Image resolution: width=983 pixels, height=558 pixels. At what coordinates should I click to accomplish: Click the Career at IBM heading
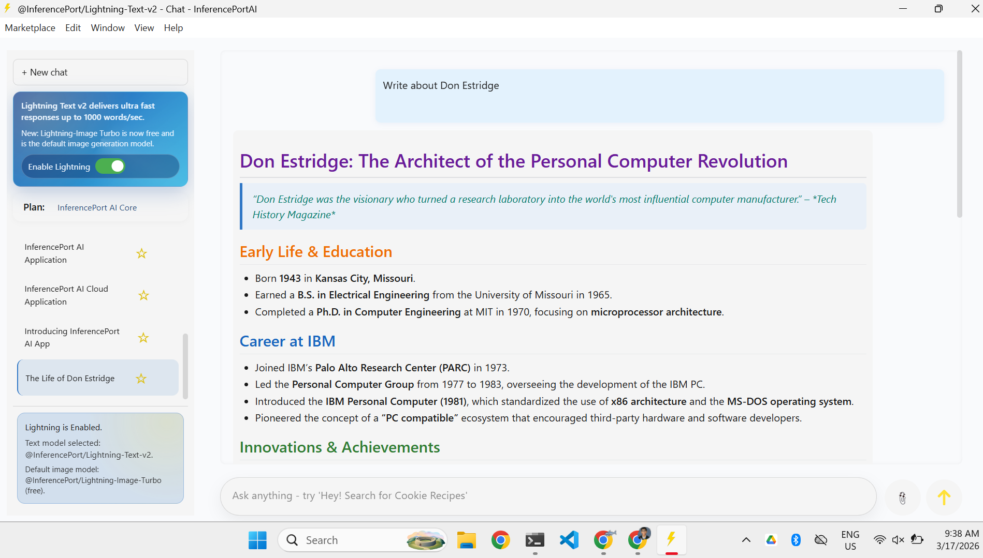point(287,341)
